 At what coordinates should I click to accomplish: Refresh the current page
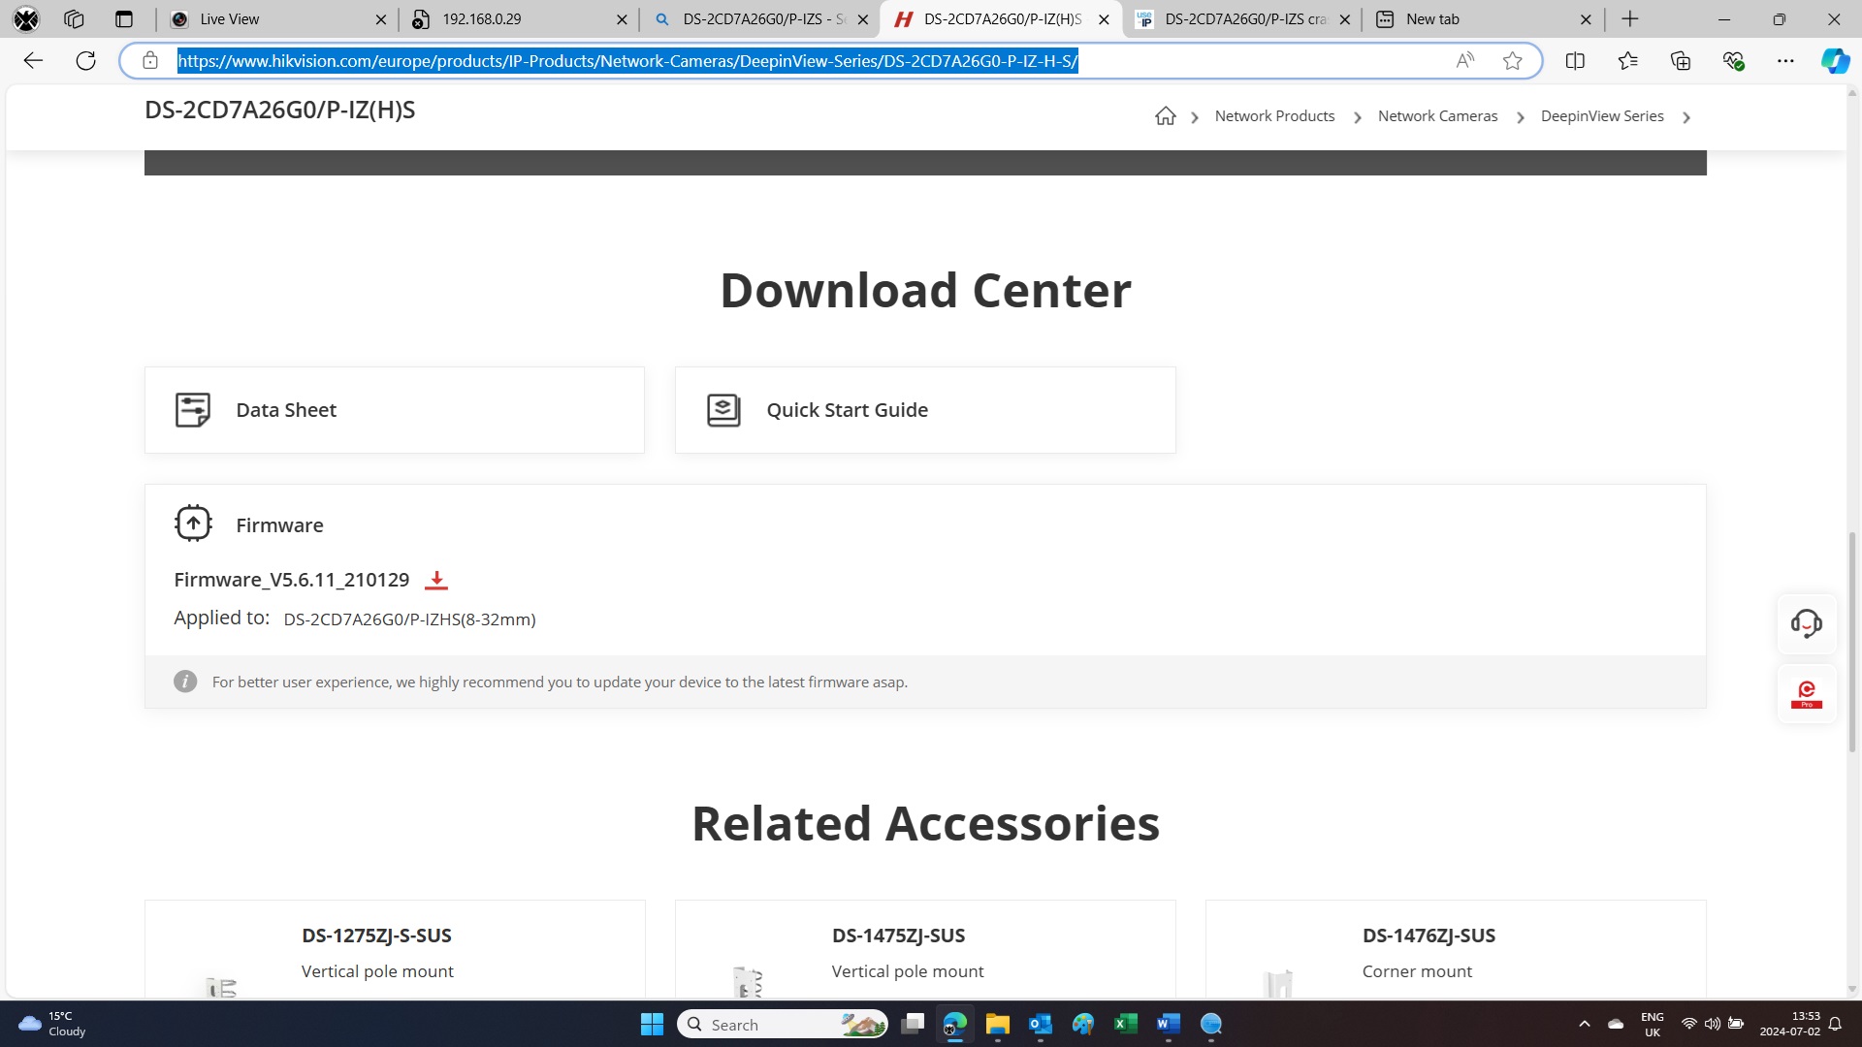pyautogui.click(x=85, y=61)
